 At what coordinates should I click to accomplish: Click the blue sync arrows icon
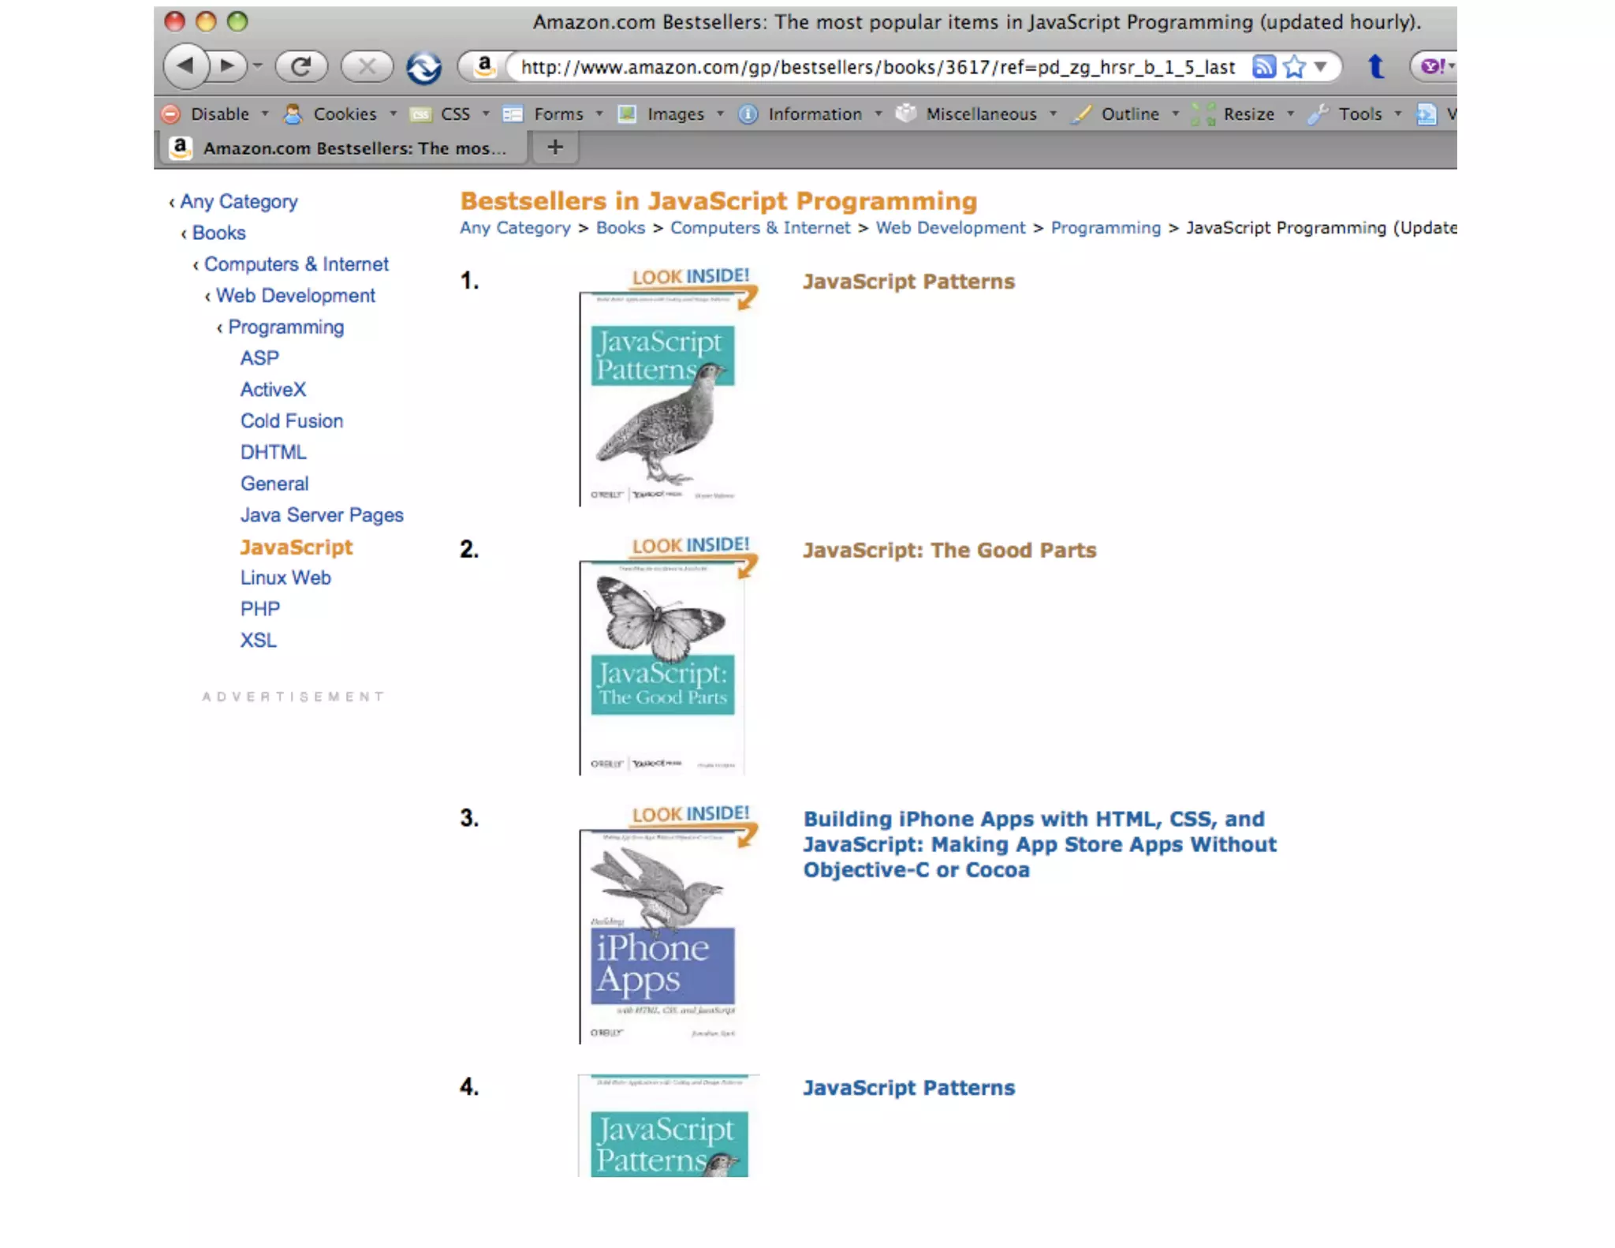point(423,67)
